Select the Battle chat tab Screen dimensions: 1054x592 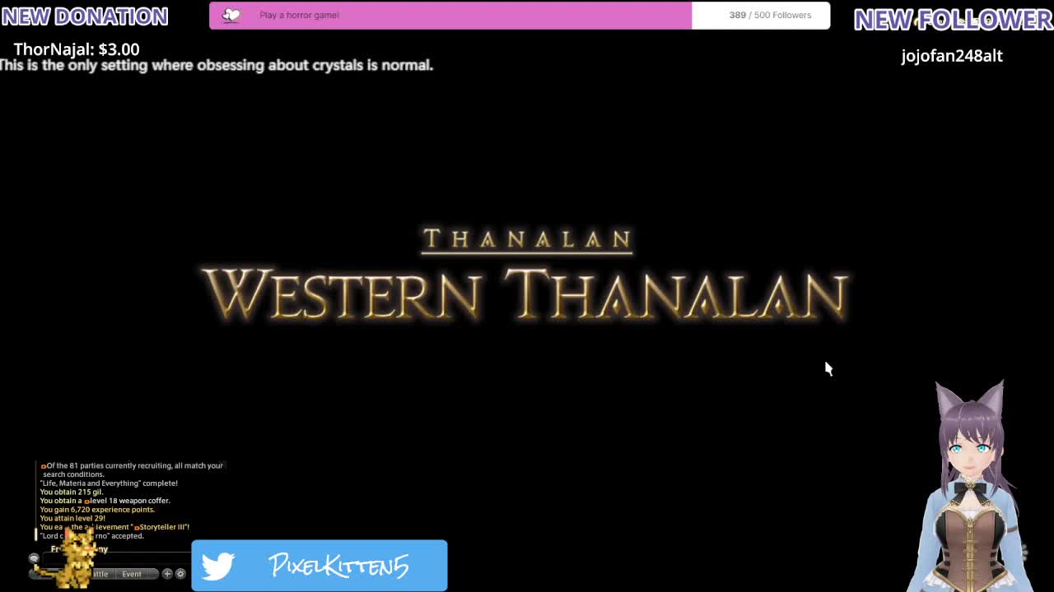click(100, 574)
